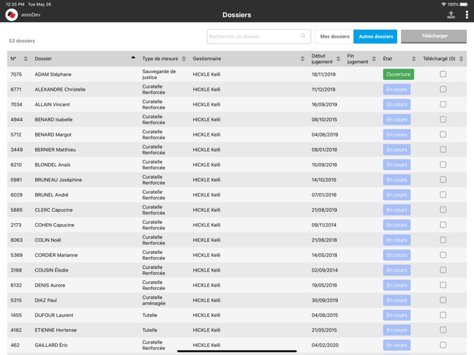The width and height of the screenshot is (474, 355).
Task: Click En cours badge for DIAZ Paul
Action: click(397, 300)
